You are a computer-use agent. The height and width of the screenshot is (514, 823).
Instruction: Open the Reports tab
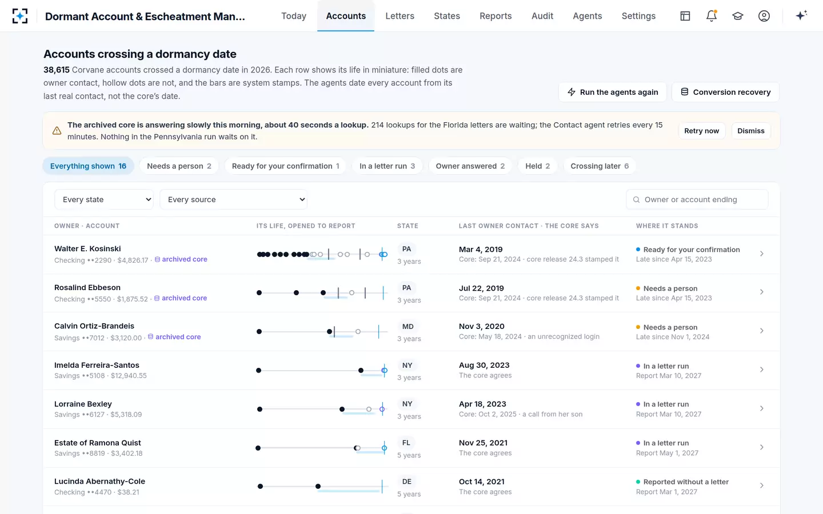[x=496, y=16]
